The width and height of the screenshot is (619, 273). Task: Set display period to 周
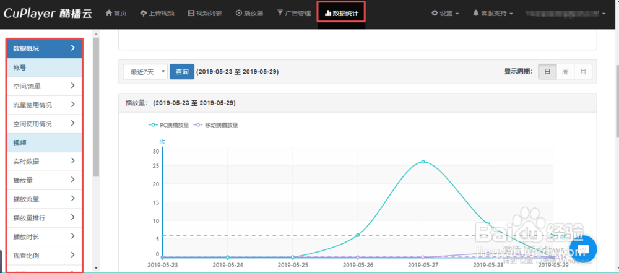click(x=565, y=72)
